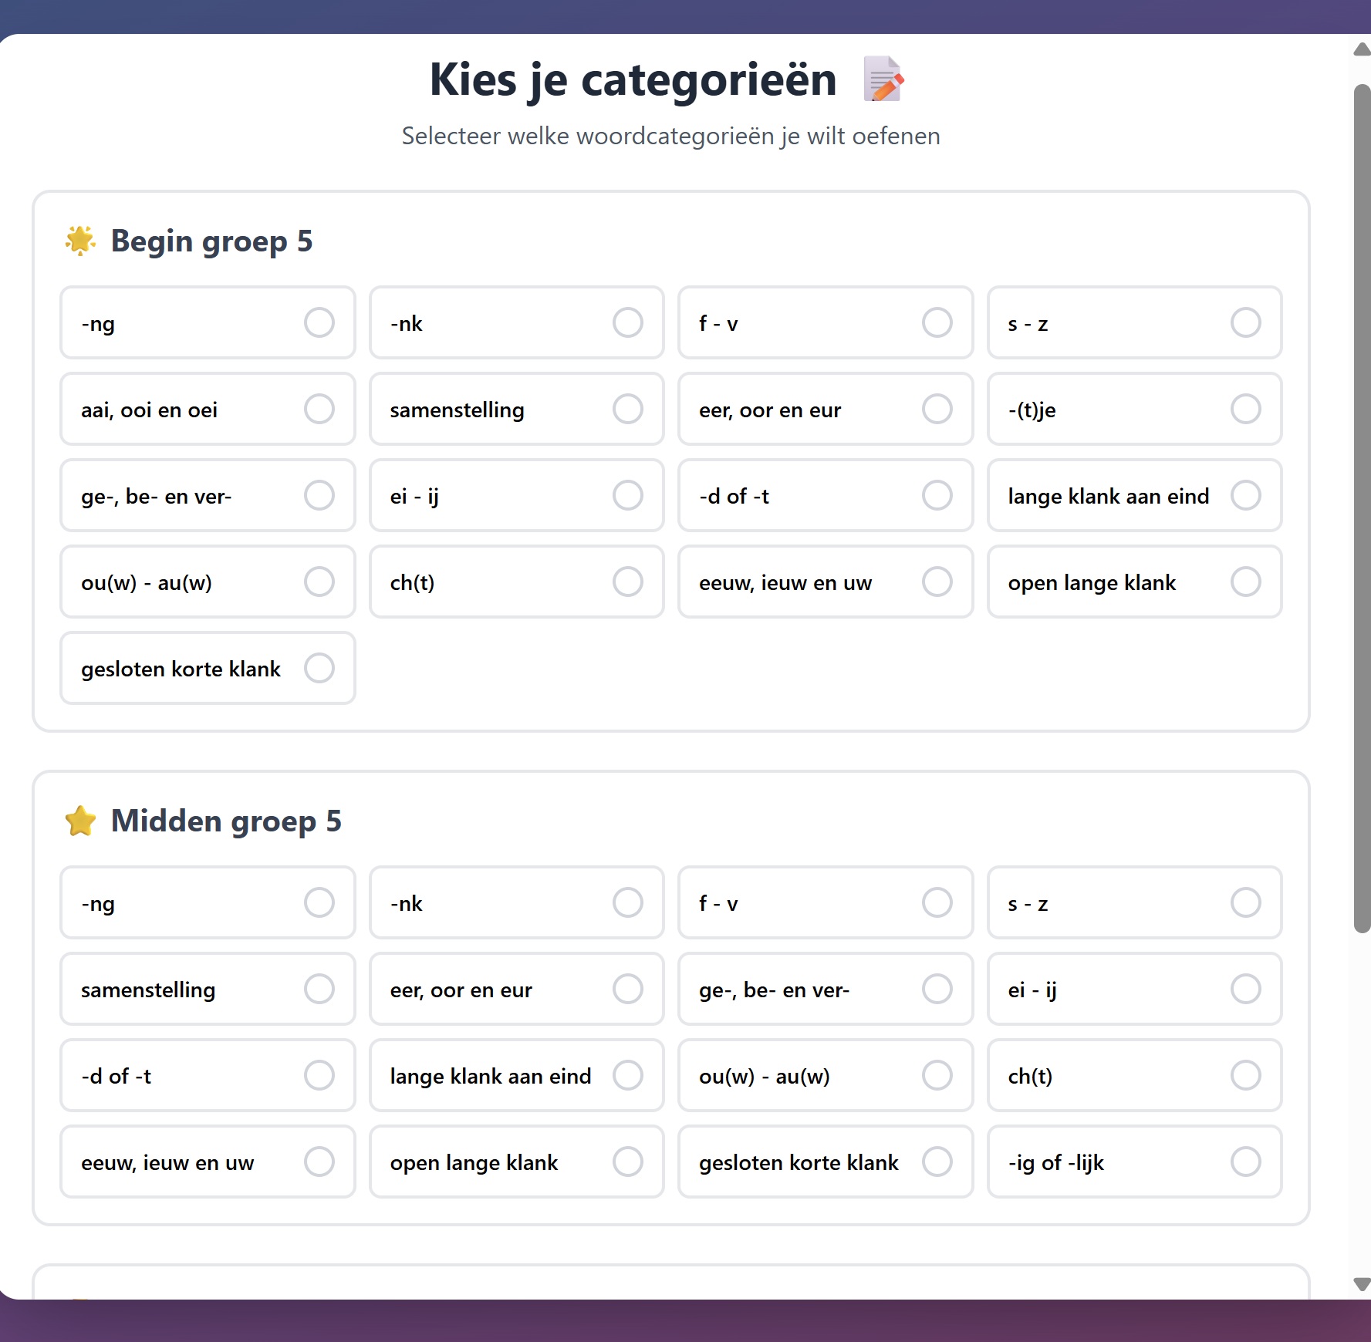Choose the '-ig of -lijk' category

click(1134, 1162)
